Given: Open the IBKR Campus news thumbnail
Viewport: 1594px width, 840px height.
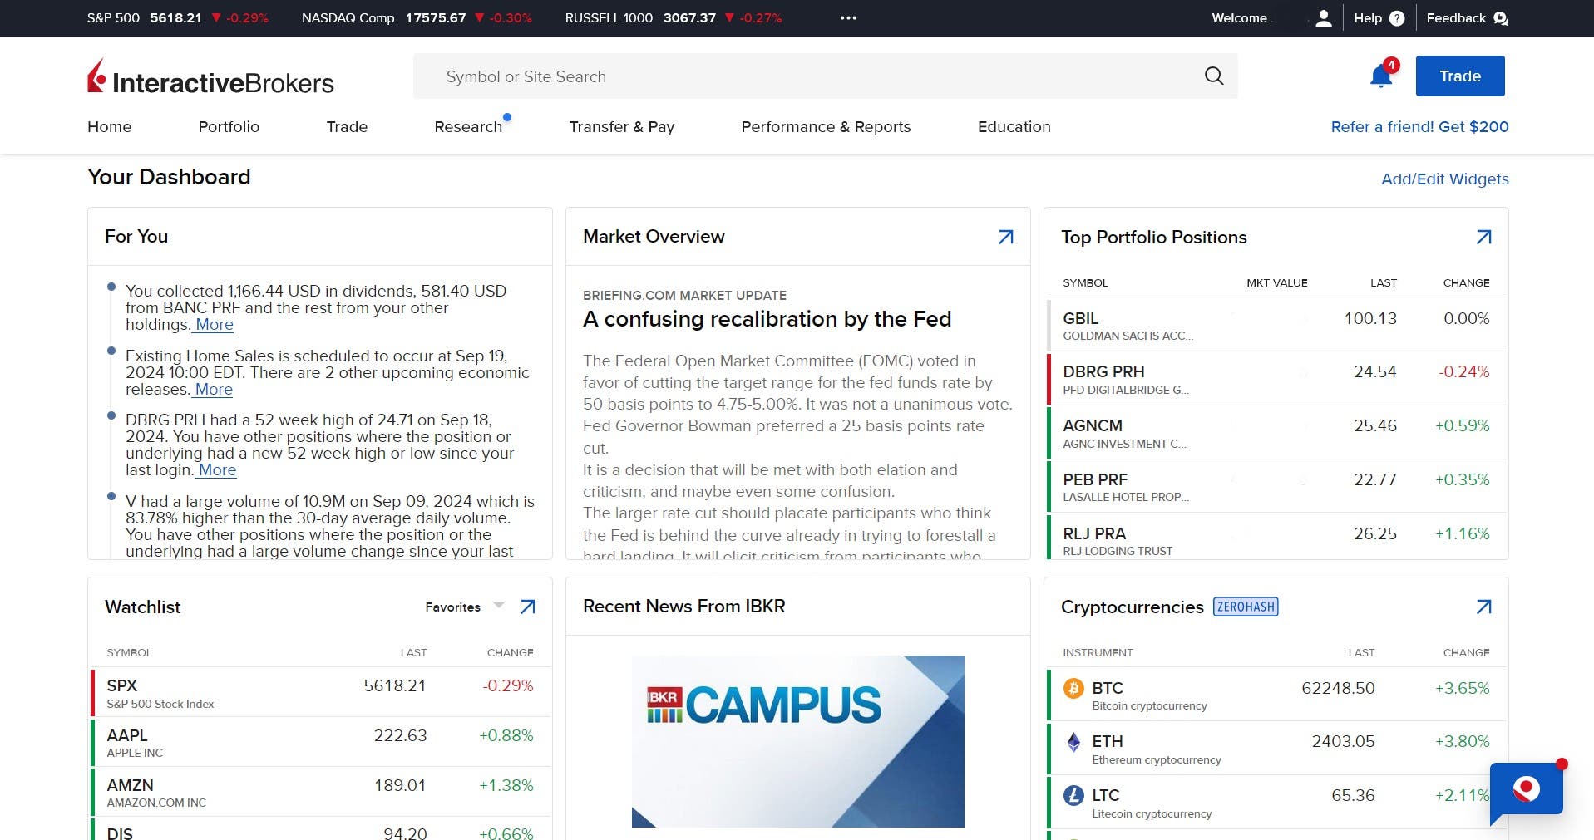Looking at the screenshot, I should tap(797, 741).
